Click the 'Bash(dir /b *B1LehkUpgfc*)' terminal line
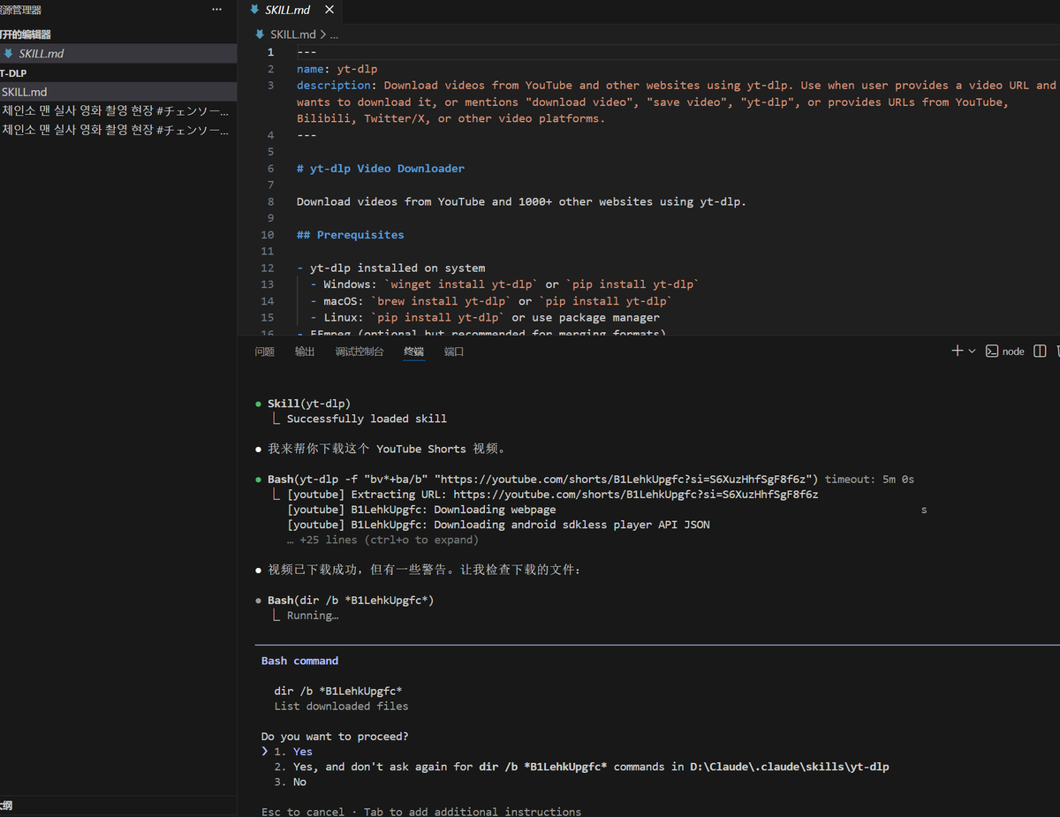This screenshot has width=1060, height=817. 351,601
